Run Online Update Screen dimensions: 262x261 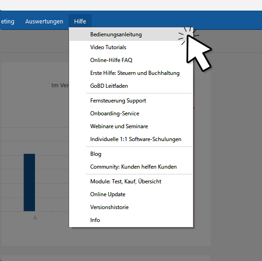click(131, 194)
